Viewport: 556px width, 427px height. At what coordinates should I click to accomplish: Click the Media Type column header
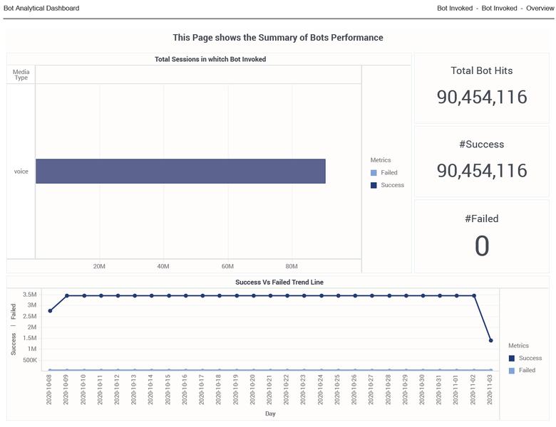tap(21, 75)
